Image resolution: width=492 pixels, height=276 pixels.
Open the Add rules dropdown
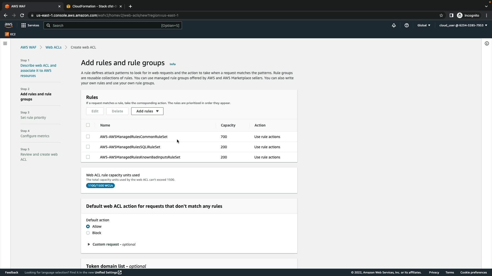click(x=147, y=111)
